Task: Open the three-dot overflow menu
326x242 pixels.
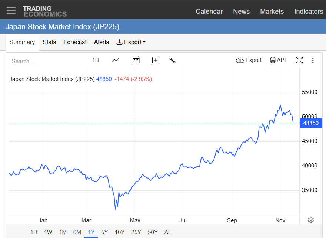Action: [313, 60]
